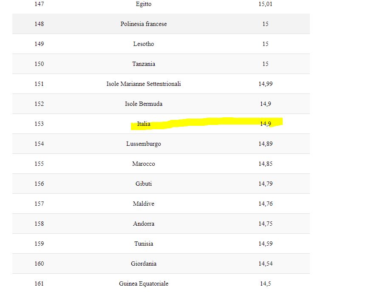
Task: Click the Guinea Equatoriale entry
Action: pos(144,284)
